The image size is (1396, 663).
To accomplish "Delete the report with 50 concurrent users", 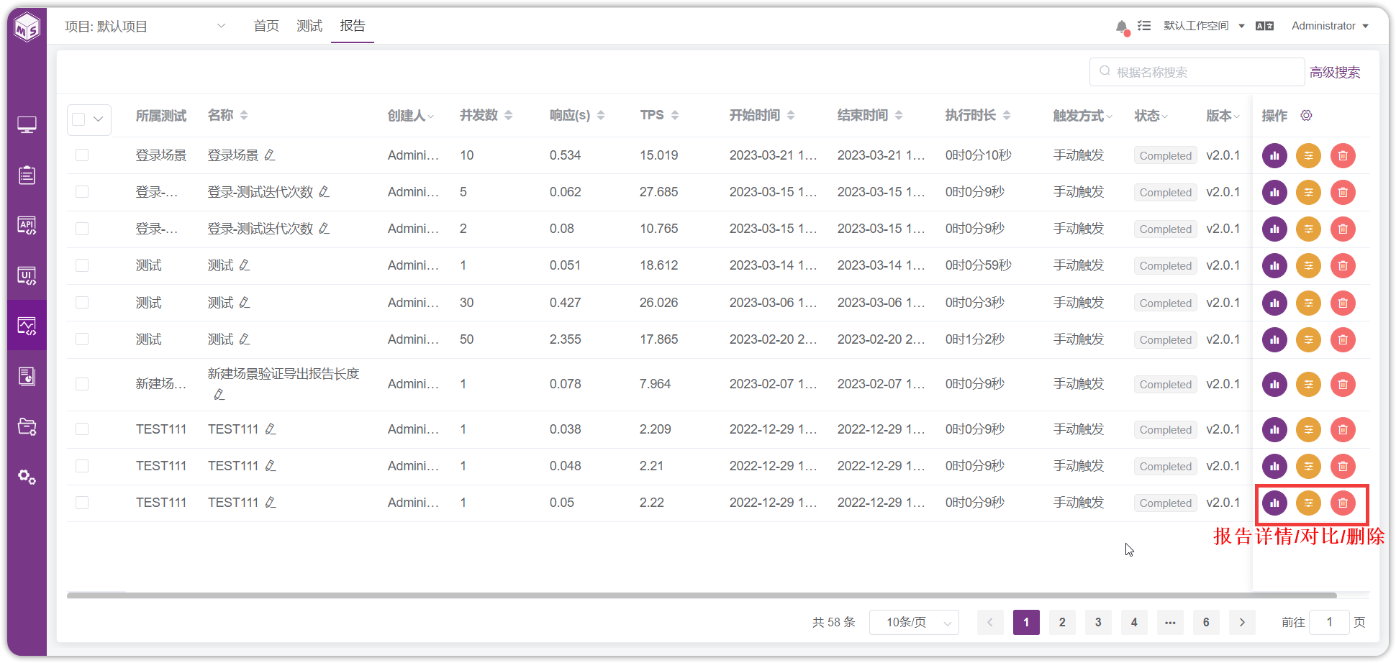I will (x=1343, y=339).
